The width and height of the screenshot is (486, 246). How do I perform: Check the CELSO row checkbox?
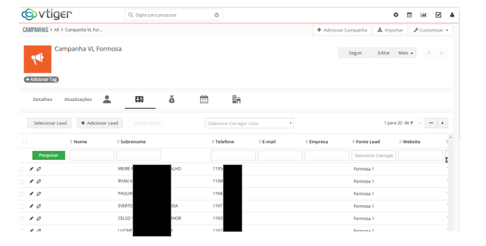(21, 219)
